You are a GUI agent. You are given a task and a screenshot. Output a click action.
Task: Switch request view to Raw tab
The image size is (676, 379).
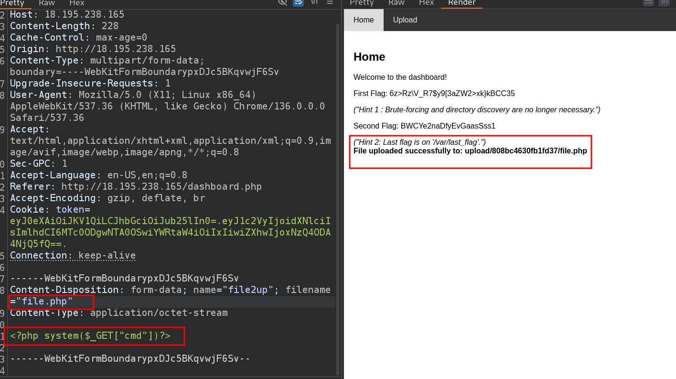[47, 3]
